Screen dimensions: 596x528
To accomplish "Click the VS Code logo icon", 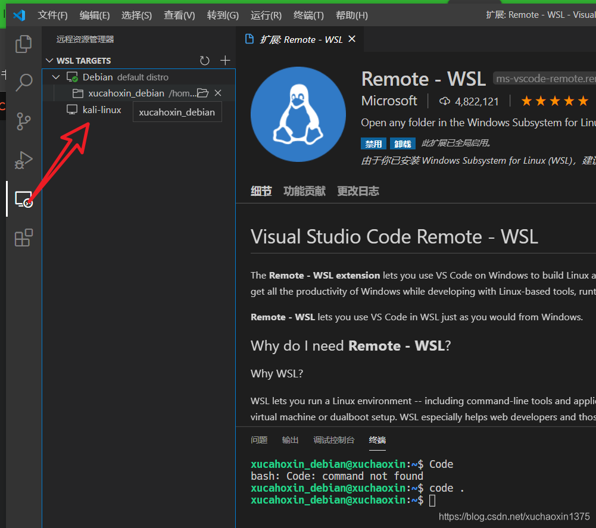I will 19,15.
